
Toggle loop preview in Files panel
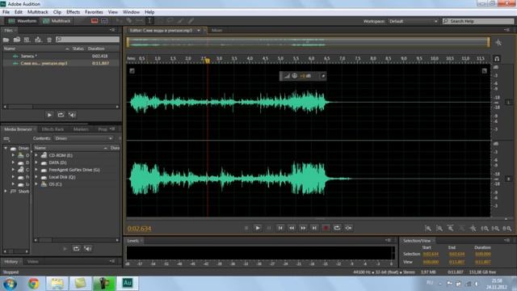(61, 115)
